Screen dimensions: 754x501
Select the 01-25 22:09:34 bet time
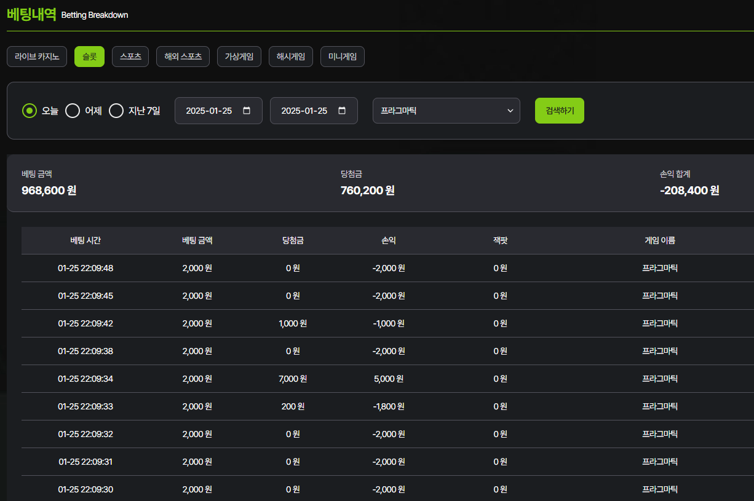point(85,379)
